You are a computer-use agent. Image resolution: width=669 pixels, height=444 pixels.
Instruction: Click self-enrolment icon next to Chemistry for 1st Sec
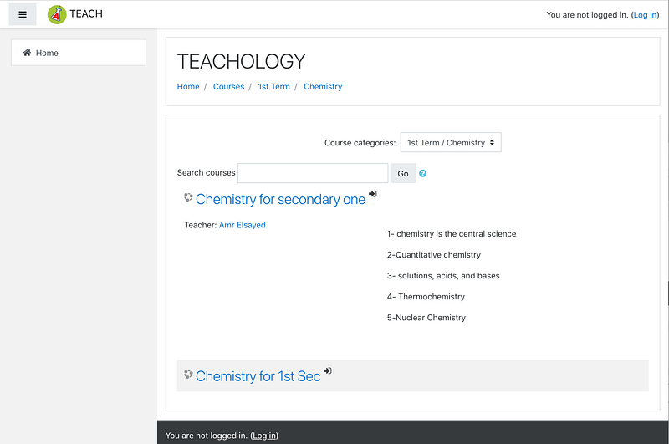tap(328, 370)
